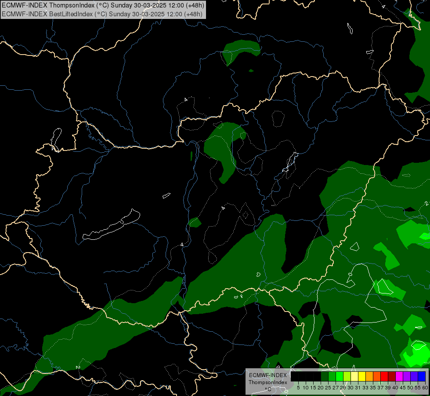
Task: Click the ThompsonIndex label in legend box
Action: pos(267,382)
